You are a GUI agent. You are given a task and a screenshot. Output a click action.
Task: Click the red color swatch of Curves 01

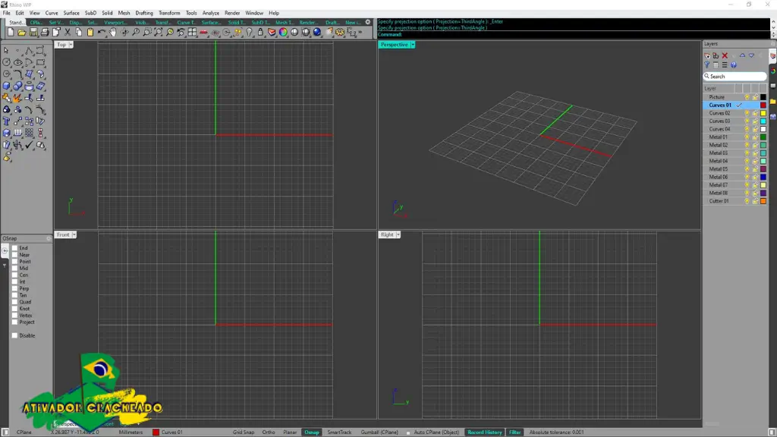(763, 105)
